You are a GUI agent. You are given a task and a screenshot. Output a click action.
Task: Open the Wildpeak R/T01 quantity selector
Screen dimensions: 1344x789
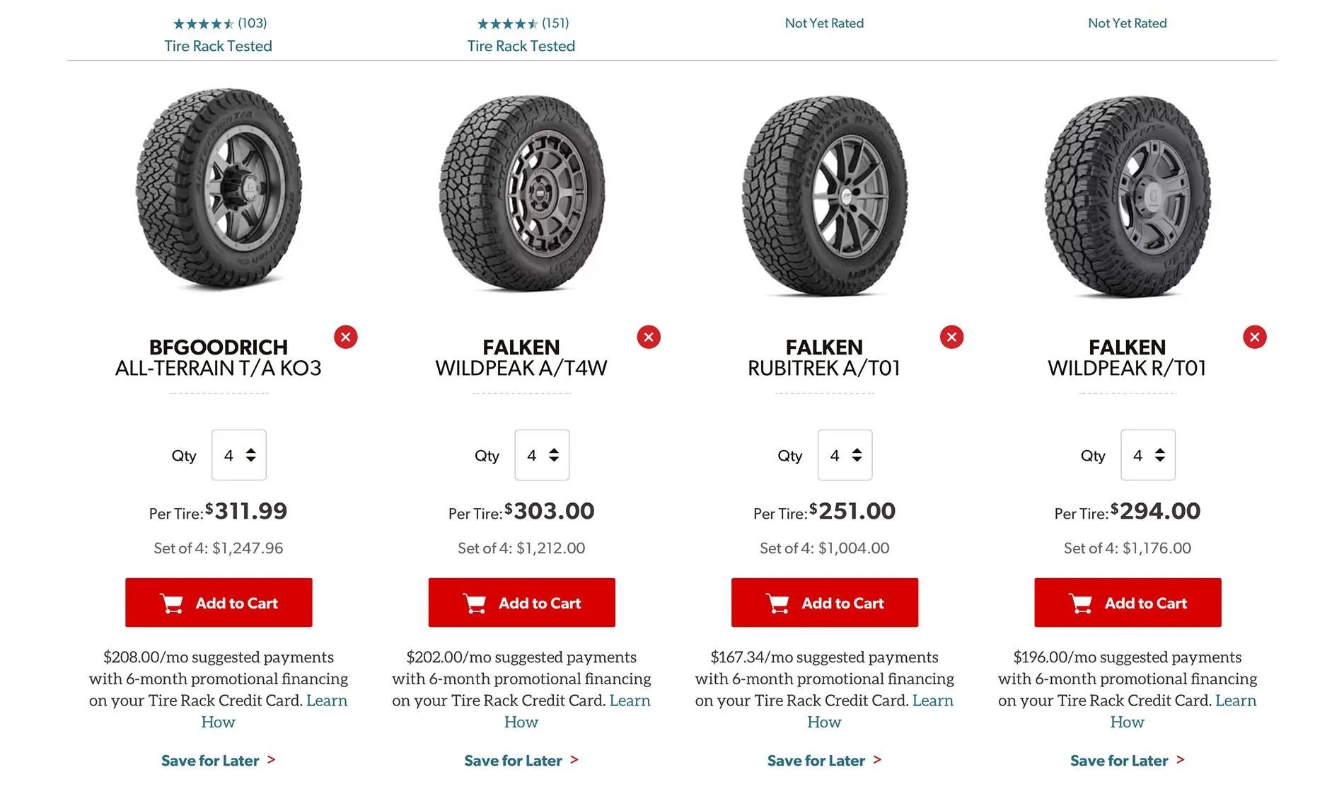1148,455
